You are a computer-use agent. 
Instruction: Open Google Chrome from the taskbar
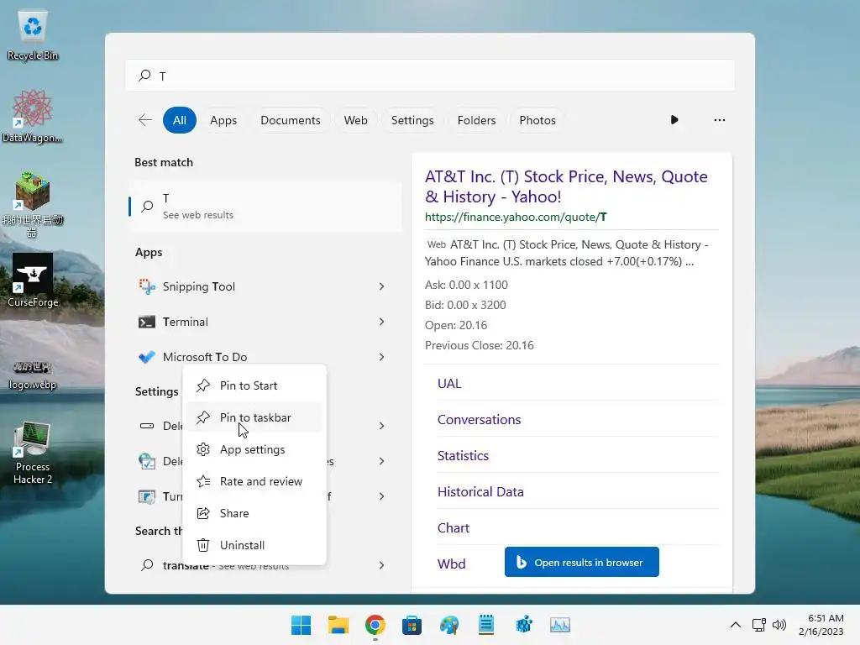[x=375, y=625]
